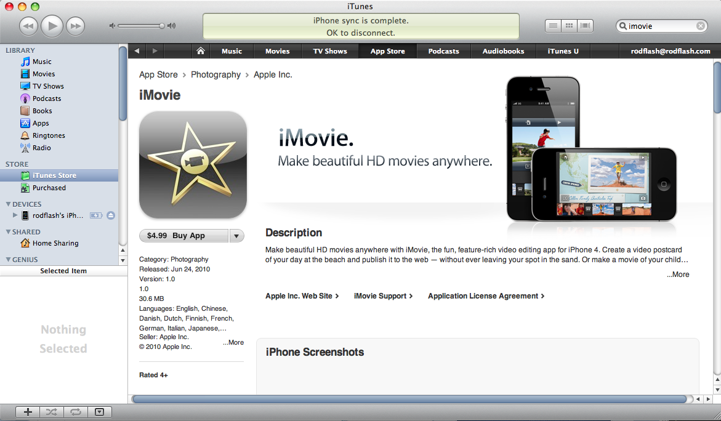Expand the app info with More
The image size is (721, 421).
pyautogui.click(x=233, y=342)
